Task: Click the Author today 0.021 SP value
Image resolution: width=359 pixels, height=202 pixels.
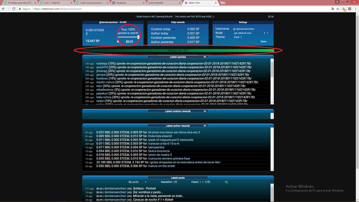Action: click(x=193, y=33)
